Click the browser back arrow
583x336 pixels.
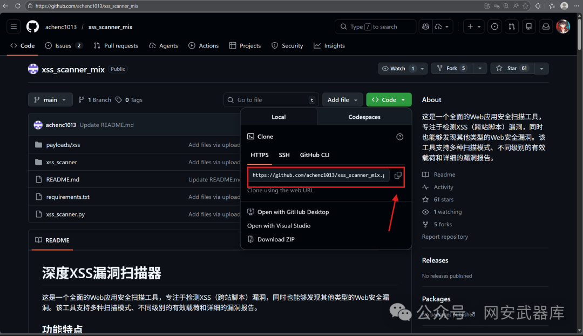point(5,5)
